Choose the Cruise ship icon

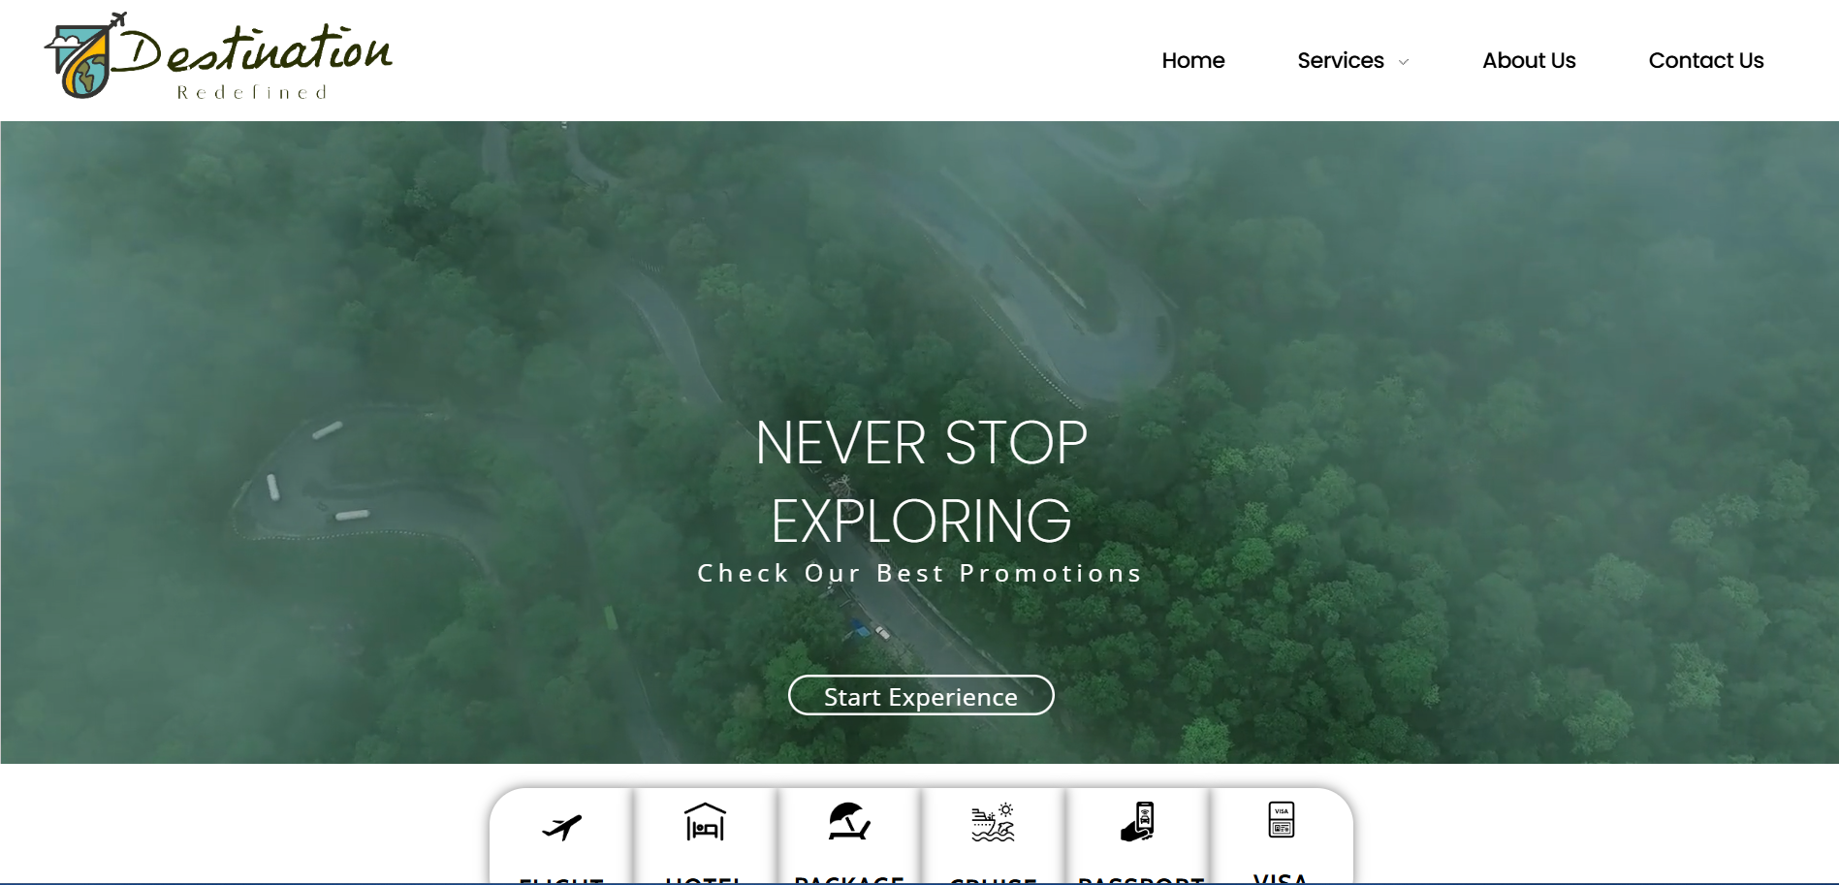click(993, 823)
